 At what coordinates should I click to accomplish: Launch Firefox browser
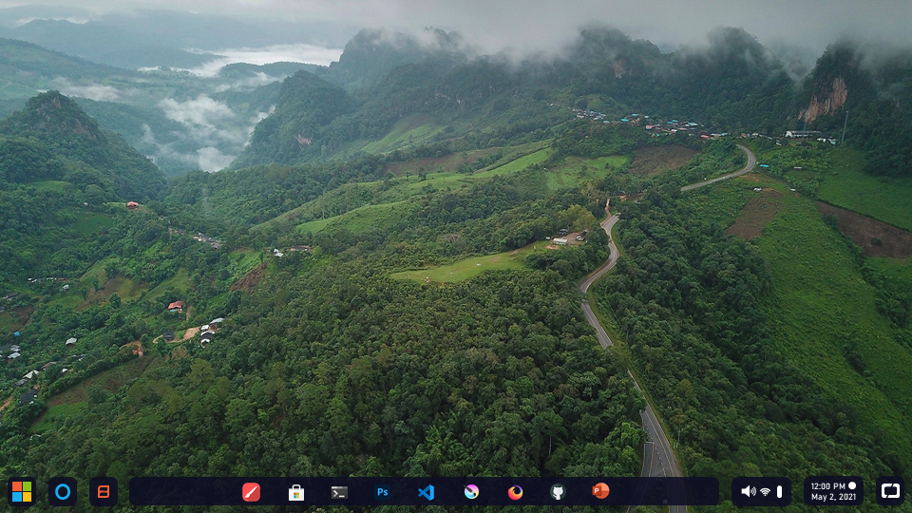pos(515,492)
